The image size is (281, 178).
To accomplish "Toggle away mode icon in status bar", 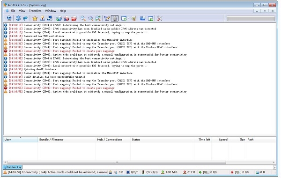I will 111,172.
